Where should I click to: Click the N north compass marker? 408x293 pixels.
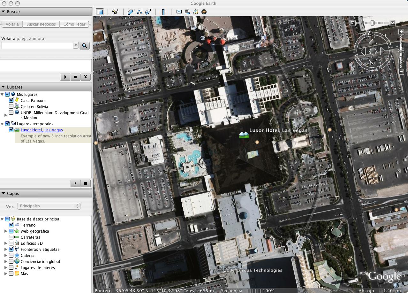point(369,34)
